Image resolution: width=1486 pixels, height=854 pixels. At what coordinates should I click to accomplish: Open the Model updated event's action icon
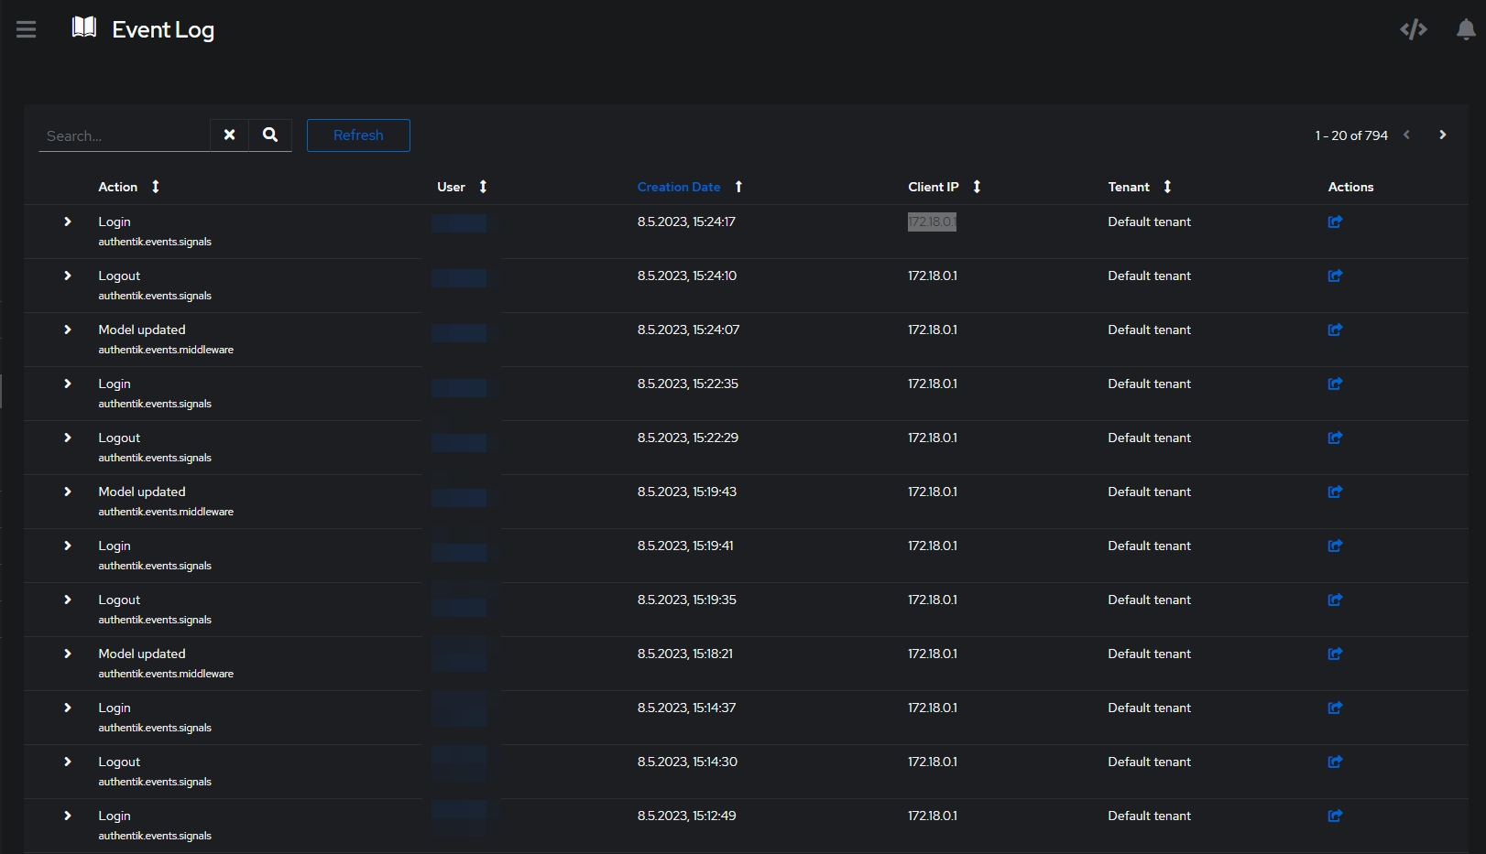[1334, 330]
